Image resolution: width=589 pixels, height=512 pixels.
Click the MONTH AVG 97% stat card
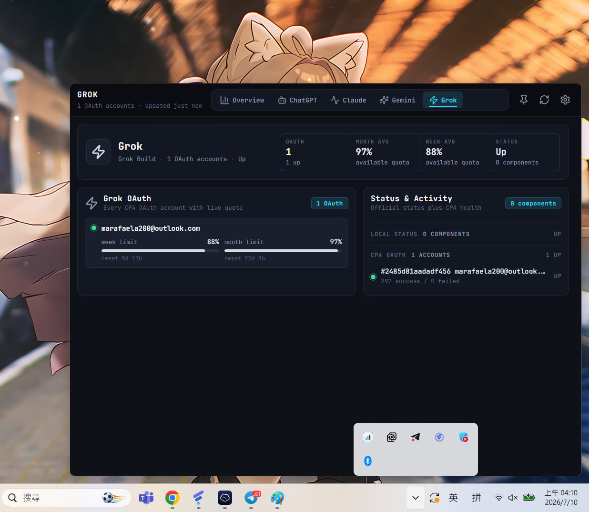pos(385,152)
